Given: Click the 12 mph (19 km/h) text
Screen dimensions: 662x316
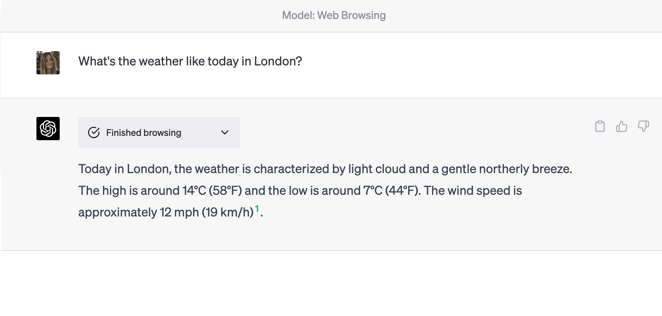Looking at the screenshot, I should (x=207, y=212).
